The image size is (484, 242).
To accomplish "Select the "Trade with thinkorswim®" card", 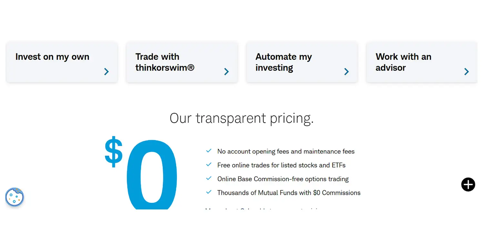I will coord(182,62).
